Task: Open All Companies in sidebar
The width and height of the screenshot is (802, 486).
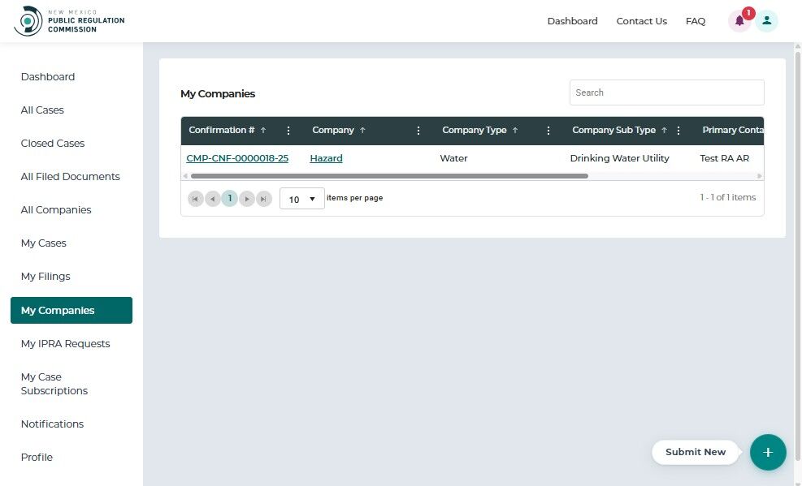Action: click(x=56, y=210)
